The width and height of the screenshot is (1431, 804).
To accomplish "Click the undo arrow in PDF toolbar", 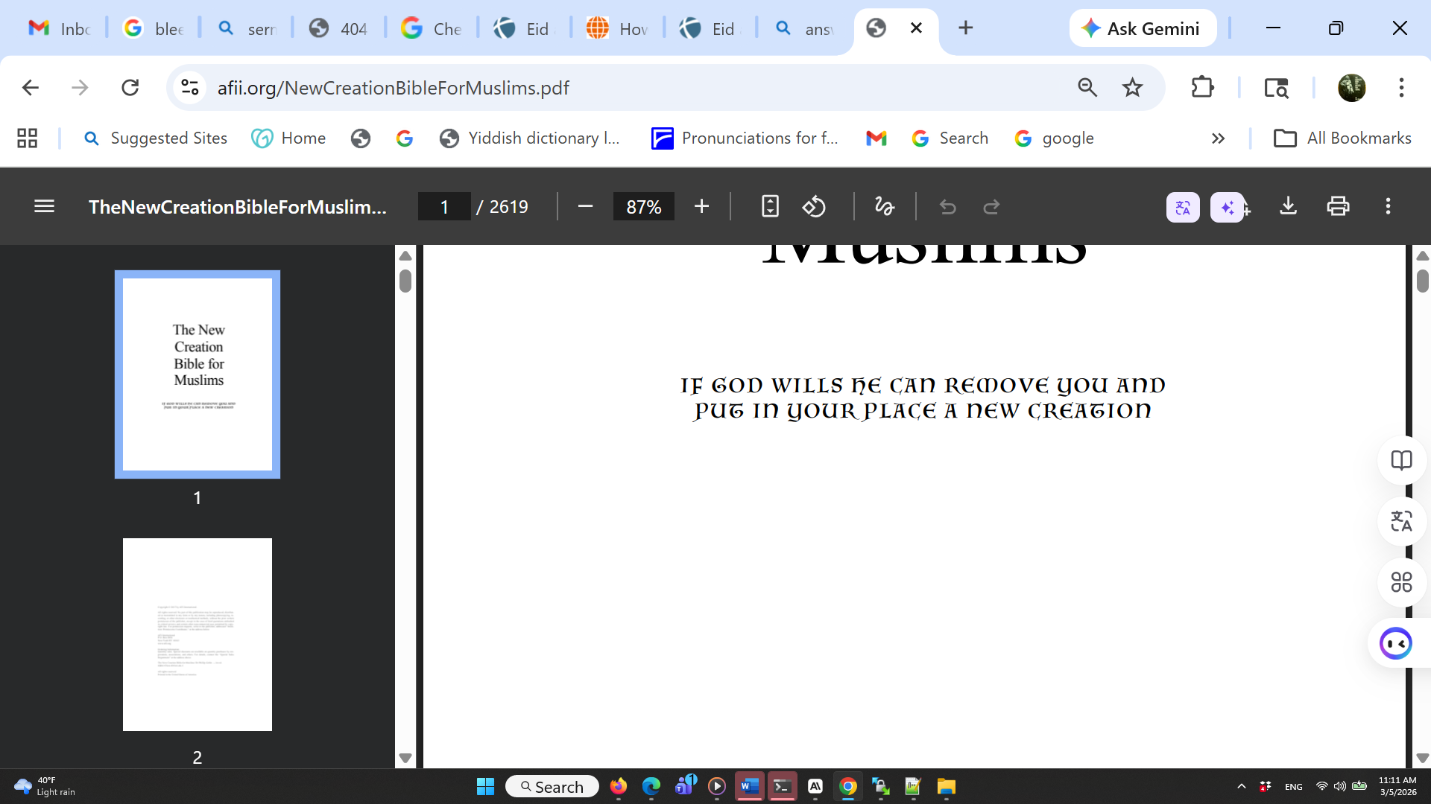I will (947, 206).
